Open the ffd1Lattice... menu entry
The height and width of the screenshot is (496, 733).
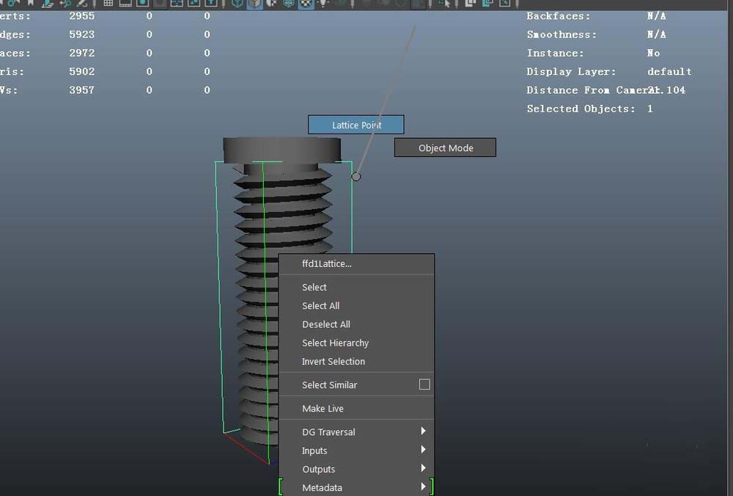pyautogui.click(x=356, y=264)
